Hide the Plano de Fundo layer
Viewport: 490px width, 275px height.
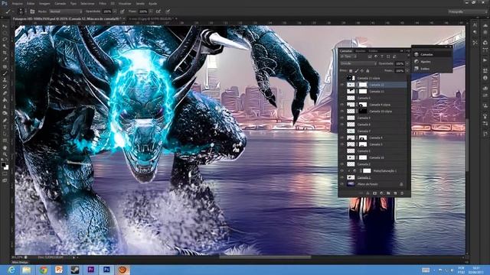pos(342,184)
